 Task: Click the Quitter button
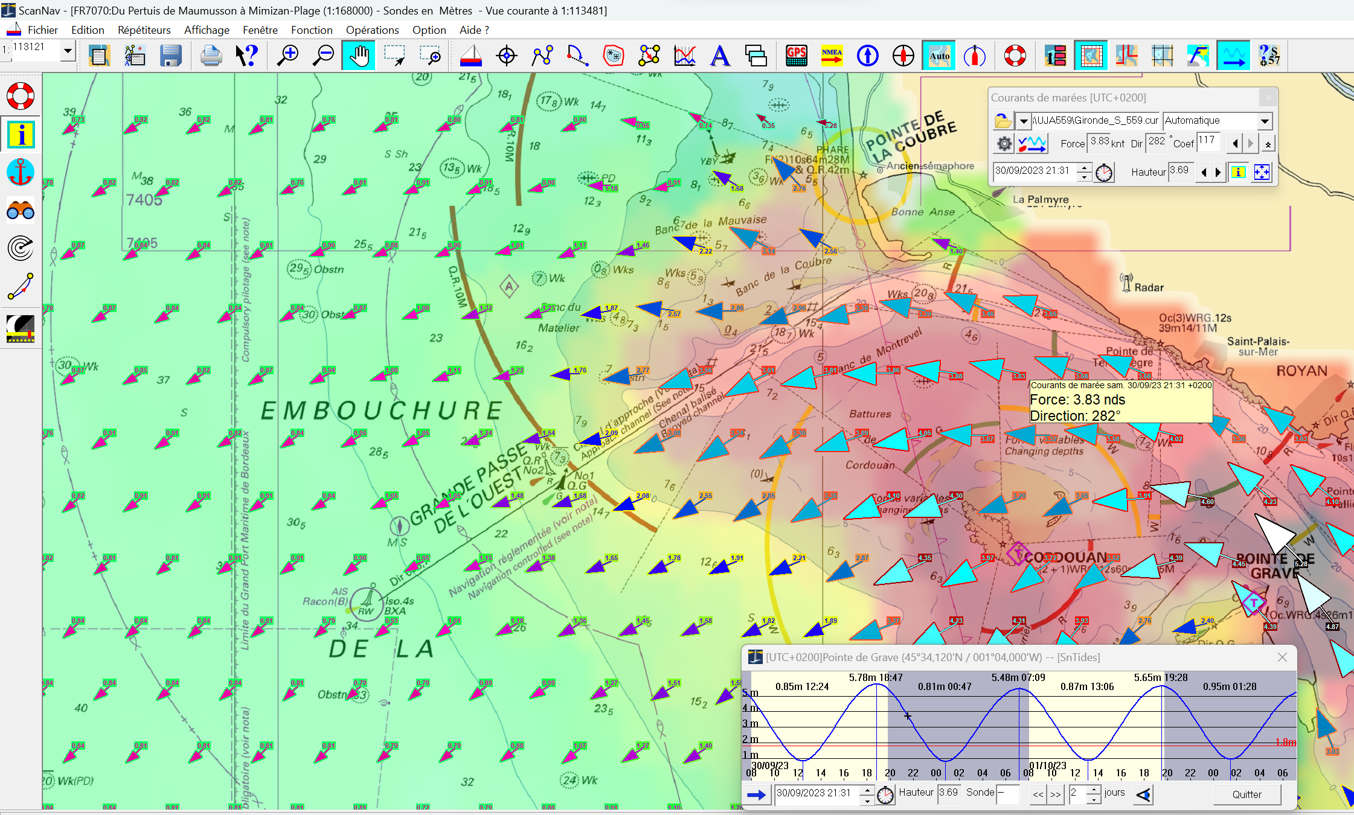[1247, 794]
